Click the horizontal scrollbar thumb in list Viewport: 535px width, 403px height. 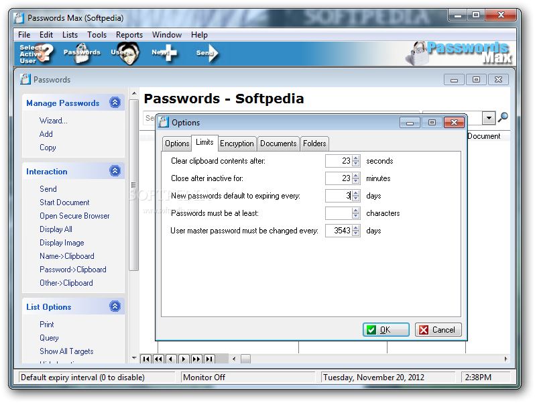pyautogui.click(x=245, y=359)
